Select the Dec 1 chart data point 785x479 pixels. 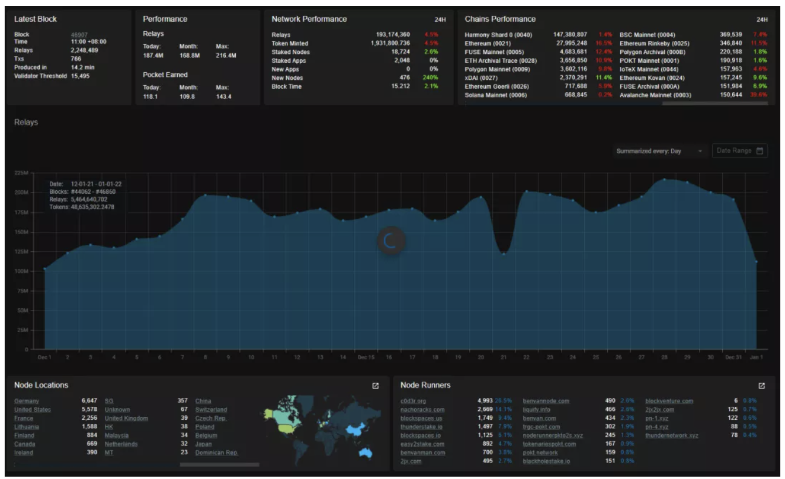tap(45, 269)
